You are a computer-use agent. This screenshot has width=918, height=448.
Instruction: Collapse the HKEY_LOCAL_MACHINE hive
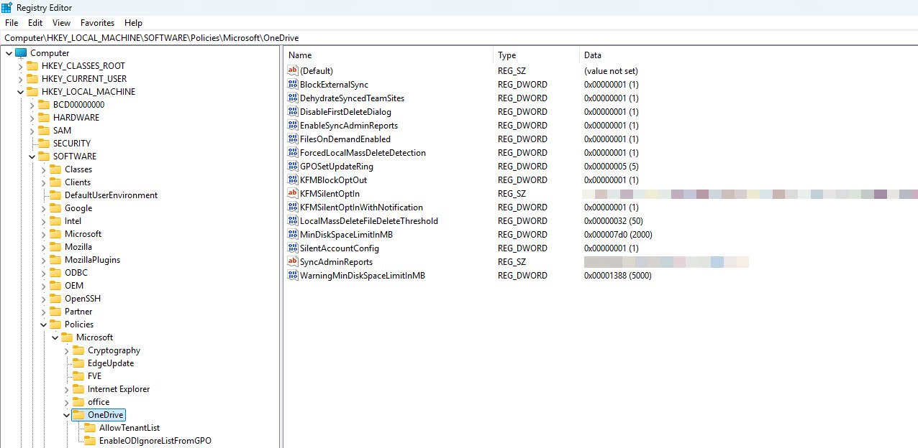click(20, 92)
